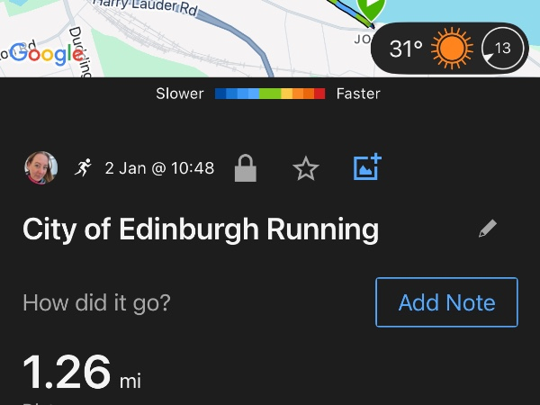Tap the 2 Jan @ 10:48 timestamp
Screen dimensions: 540x405
pos(159,167)
